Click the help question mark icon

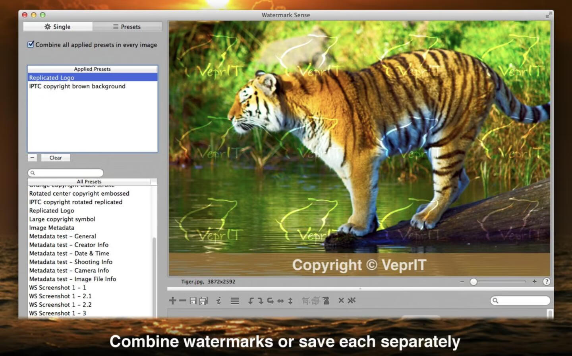pyautogui.click(x=547, y=282)
